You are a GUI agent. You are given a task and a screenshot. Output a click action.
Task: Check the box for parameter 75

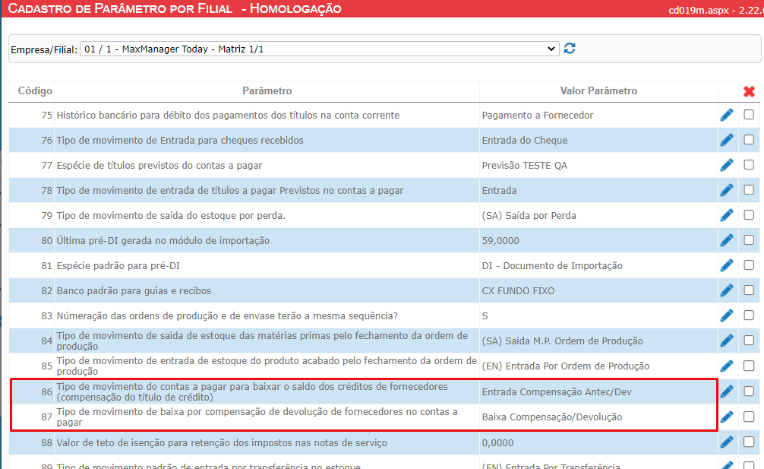coord(749,115)
